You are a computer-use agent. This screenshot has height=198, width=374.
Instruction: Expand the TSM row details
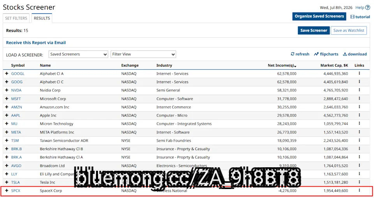click(x=7, y=140)
